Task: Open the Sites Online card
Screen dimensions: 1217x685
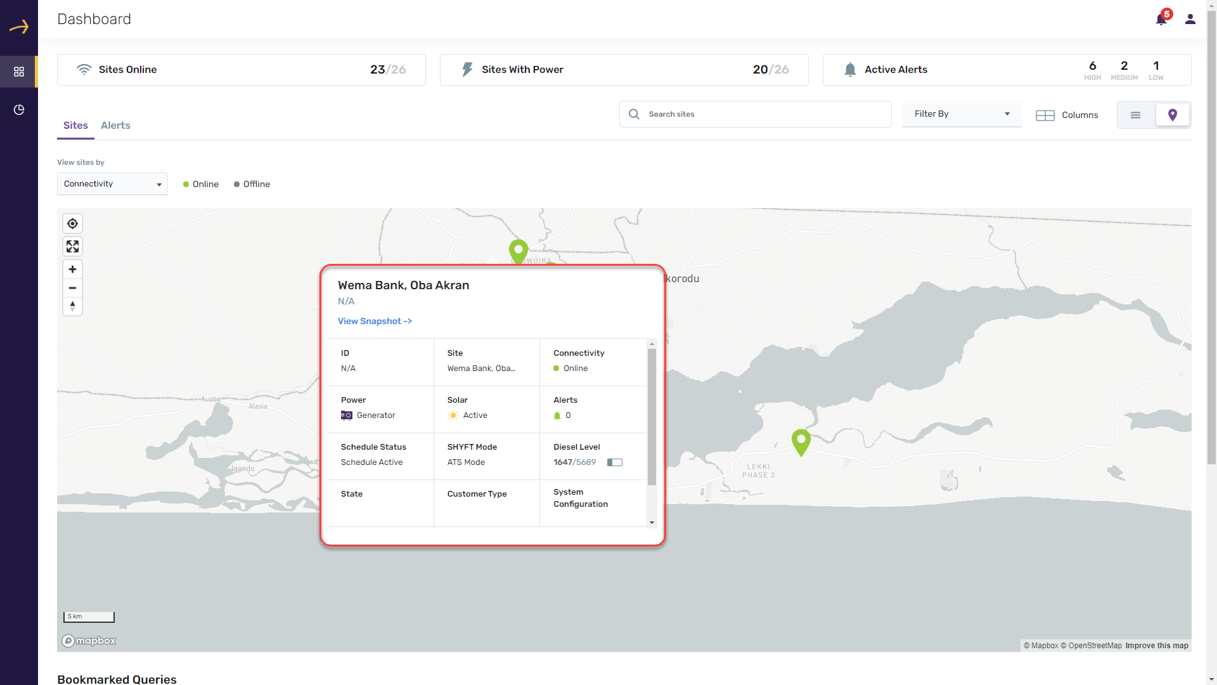Action: 241,69
